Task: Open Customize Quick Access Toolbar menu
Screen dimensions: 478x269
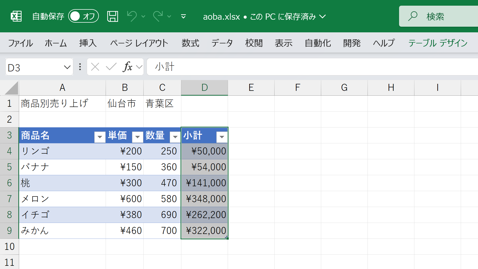Action: (183, 17)
